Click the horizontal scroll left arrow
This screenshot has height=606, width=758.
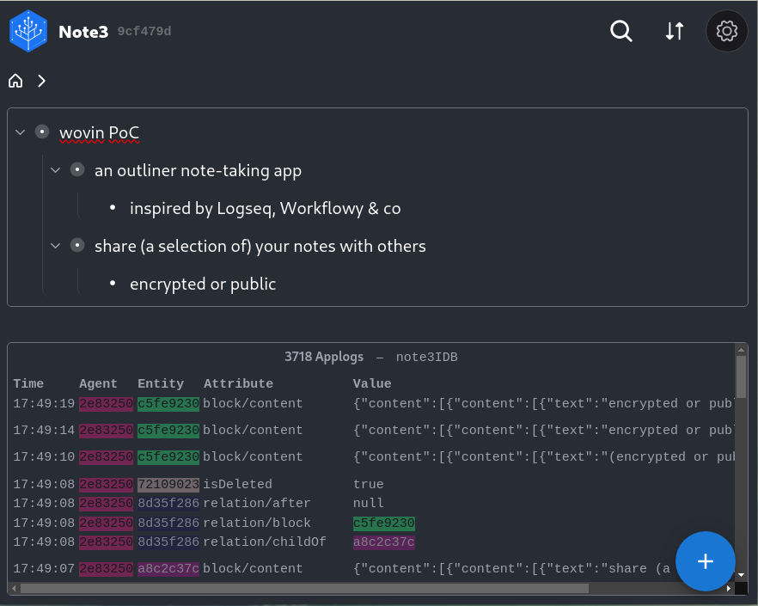point(14,588)
